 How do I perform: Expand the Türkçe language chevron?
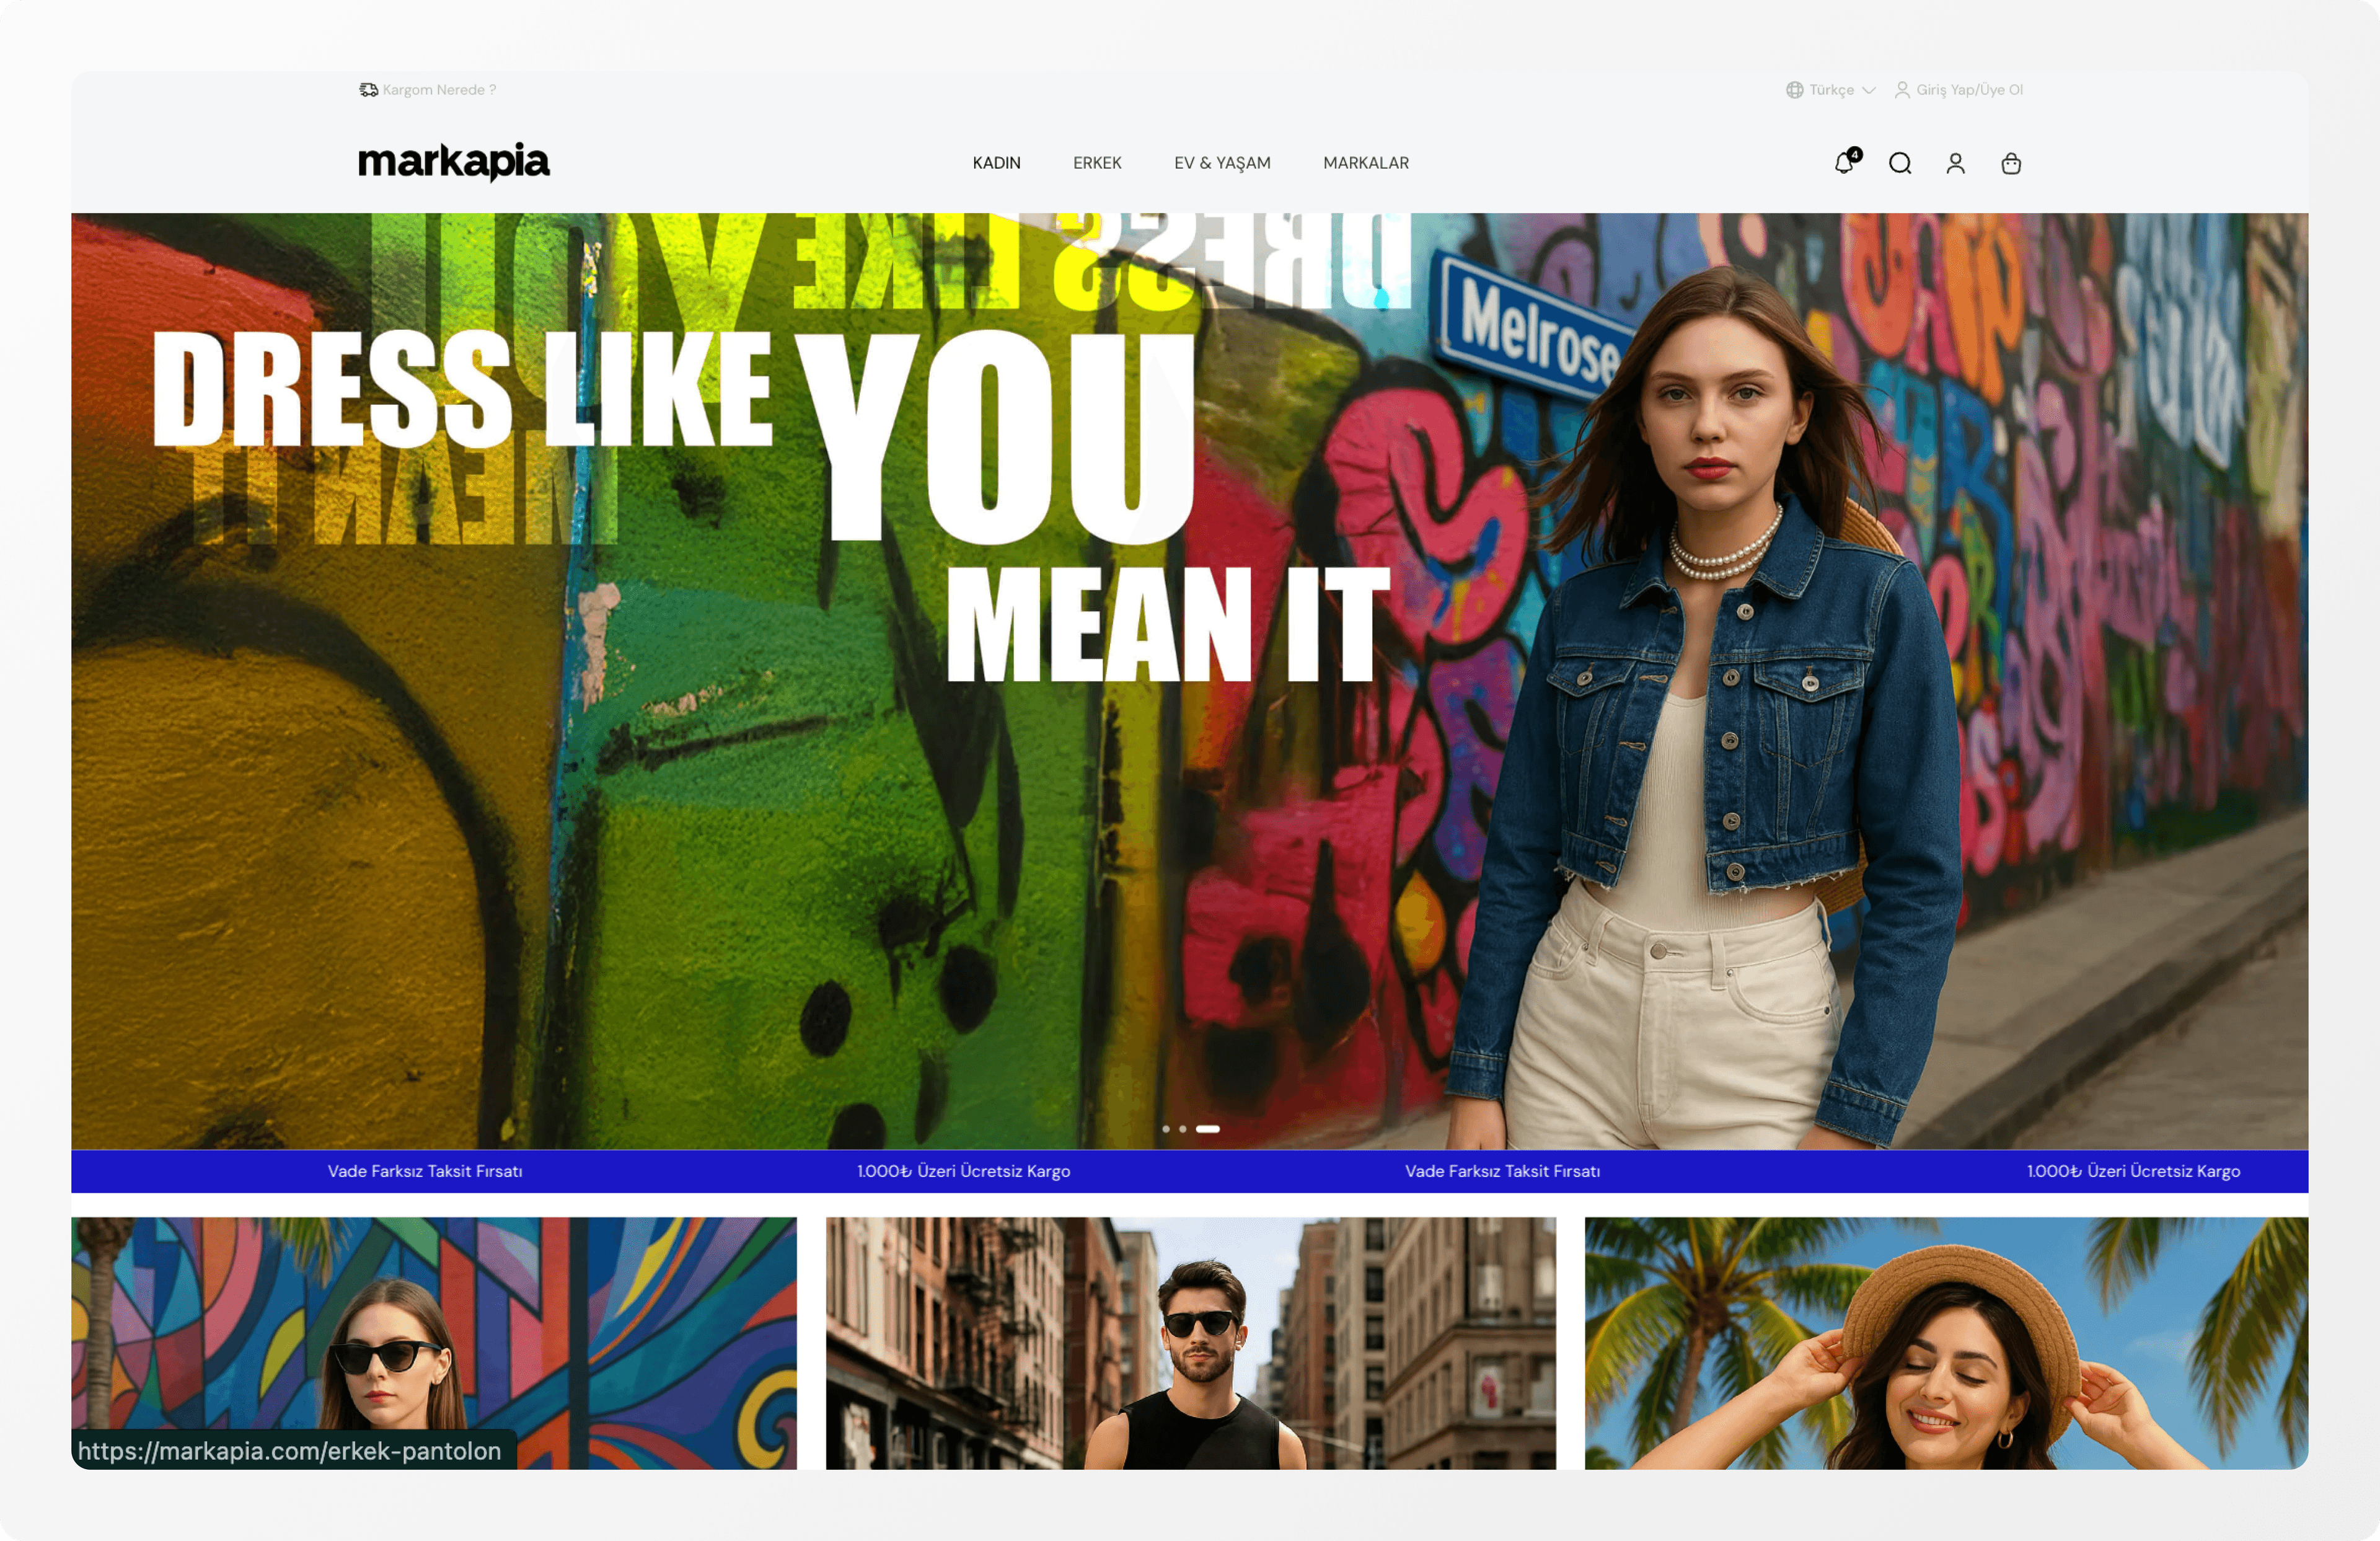pos(1869,90)
